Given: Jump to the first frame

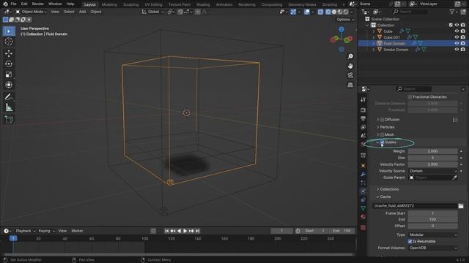Looking at the screenshot, I should point(166,231).
